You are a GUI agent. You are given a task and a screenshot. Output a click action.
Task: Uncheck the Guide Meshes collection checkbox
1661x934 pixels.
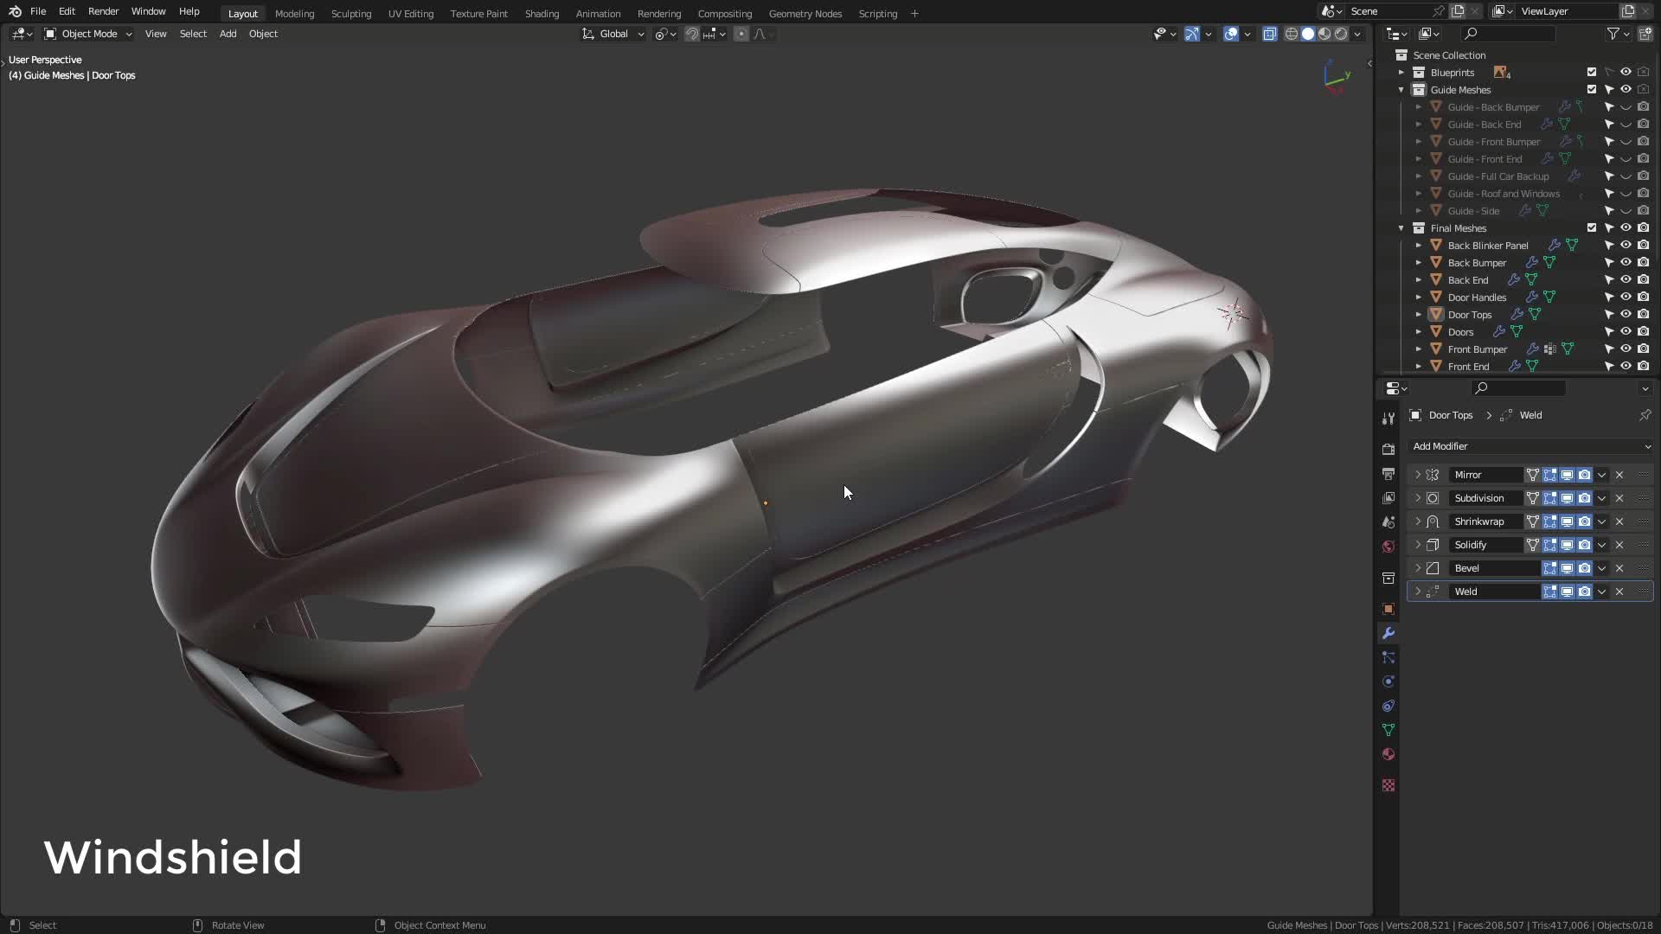point(1592,90)
